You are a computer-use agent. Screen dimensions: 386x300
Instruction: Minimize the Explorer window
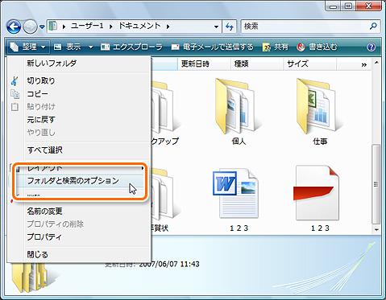click(x=333, y=6)
